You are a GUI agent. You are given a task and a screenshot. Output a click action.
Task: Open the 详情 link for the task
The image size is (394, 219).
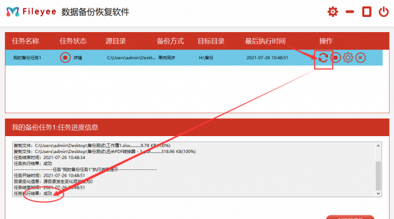click(x=78, y=57)
